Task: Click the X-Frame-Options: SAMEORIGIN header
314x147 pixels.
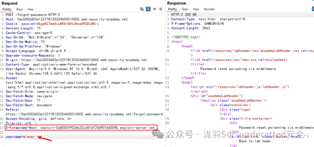Action: coord(197,24)
